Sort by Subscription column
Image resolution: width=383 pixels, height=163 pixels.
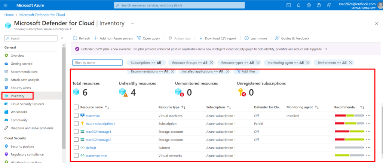pyautogui.click(x=218, y=107)
